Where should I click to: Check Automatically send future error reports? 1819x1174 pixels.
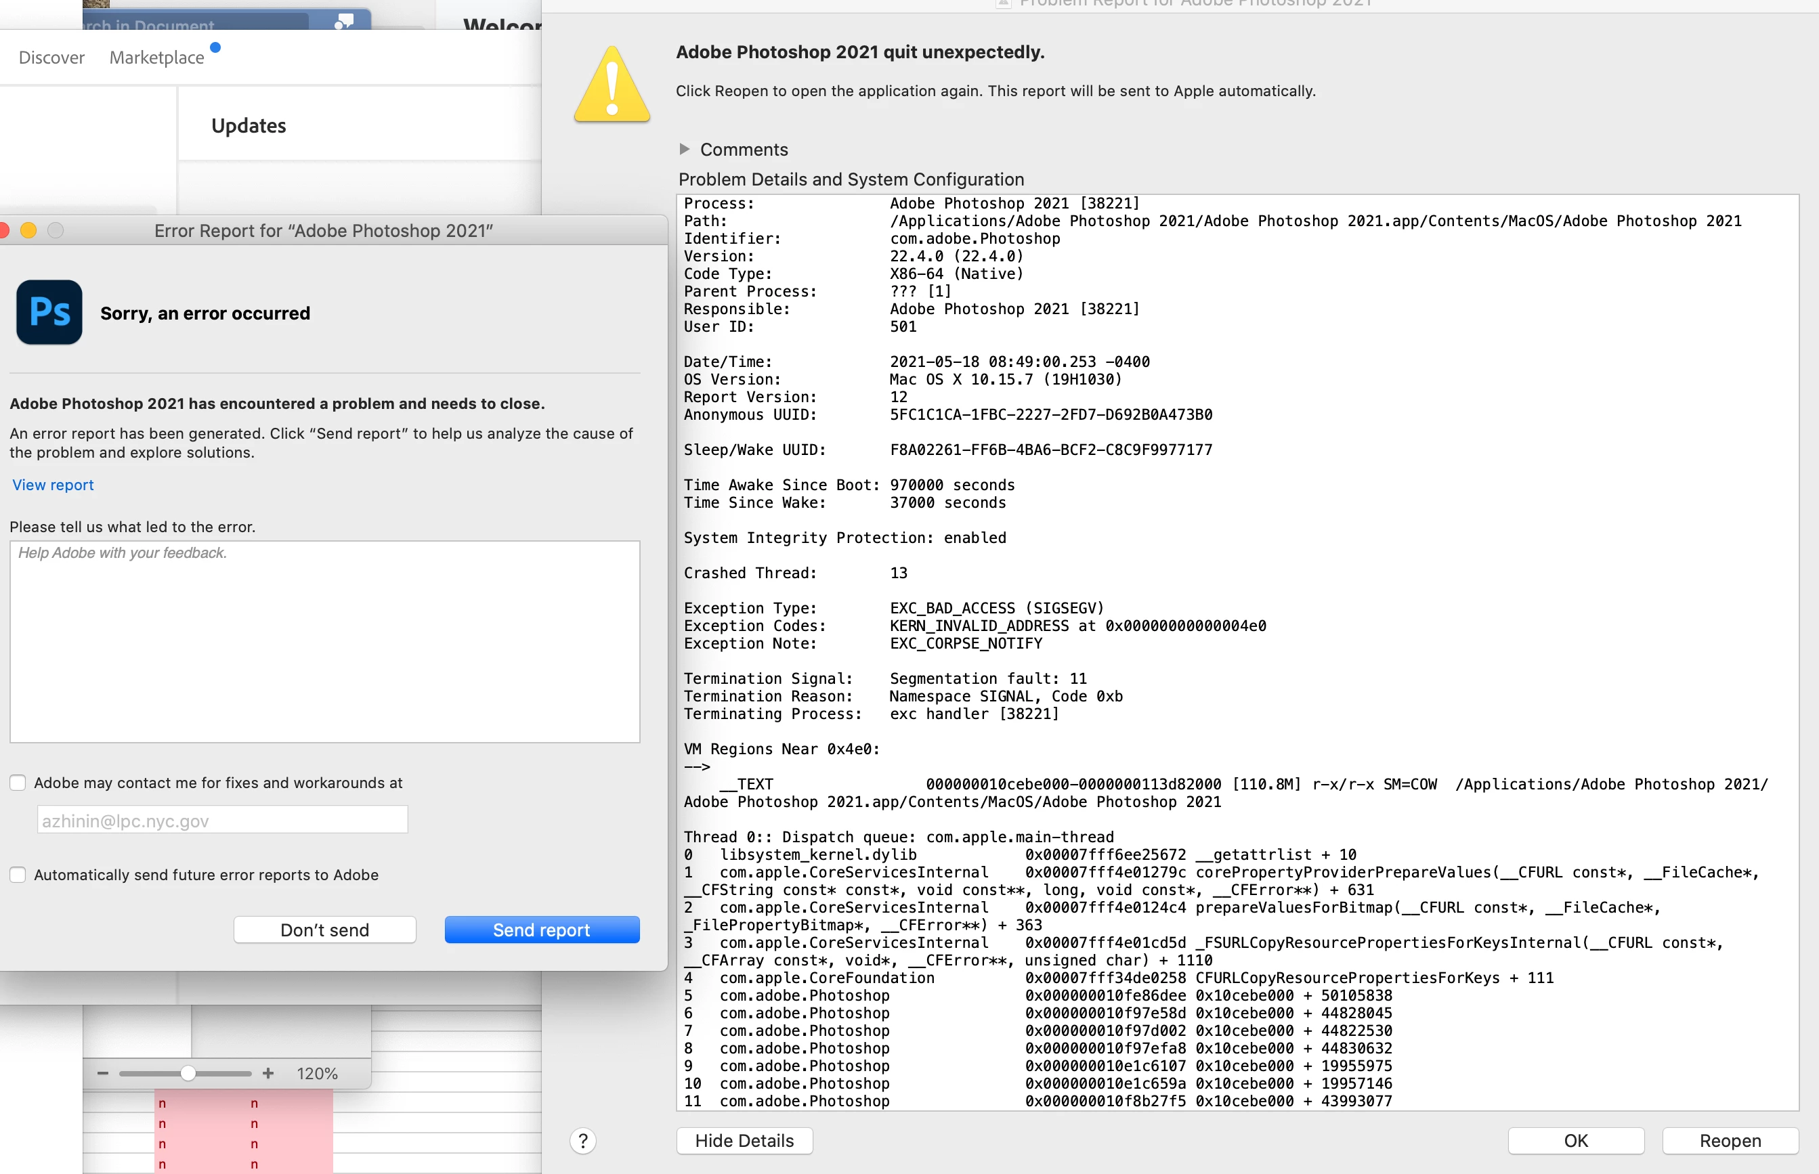point(18,875)
